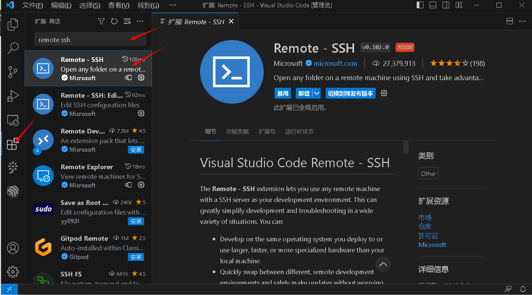
Task: Close the Remote - SSH extension tab
Action: click(231, 22)
